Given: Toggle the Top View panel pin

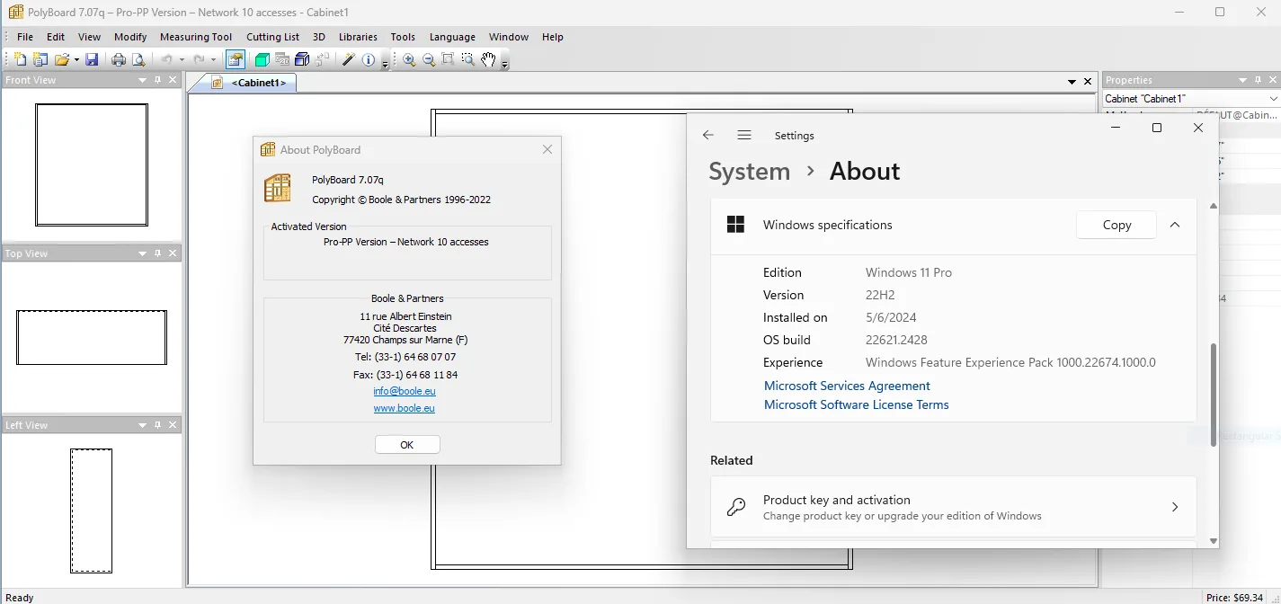Looking at the screenshot, I should coord(158,253).
